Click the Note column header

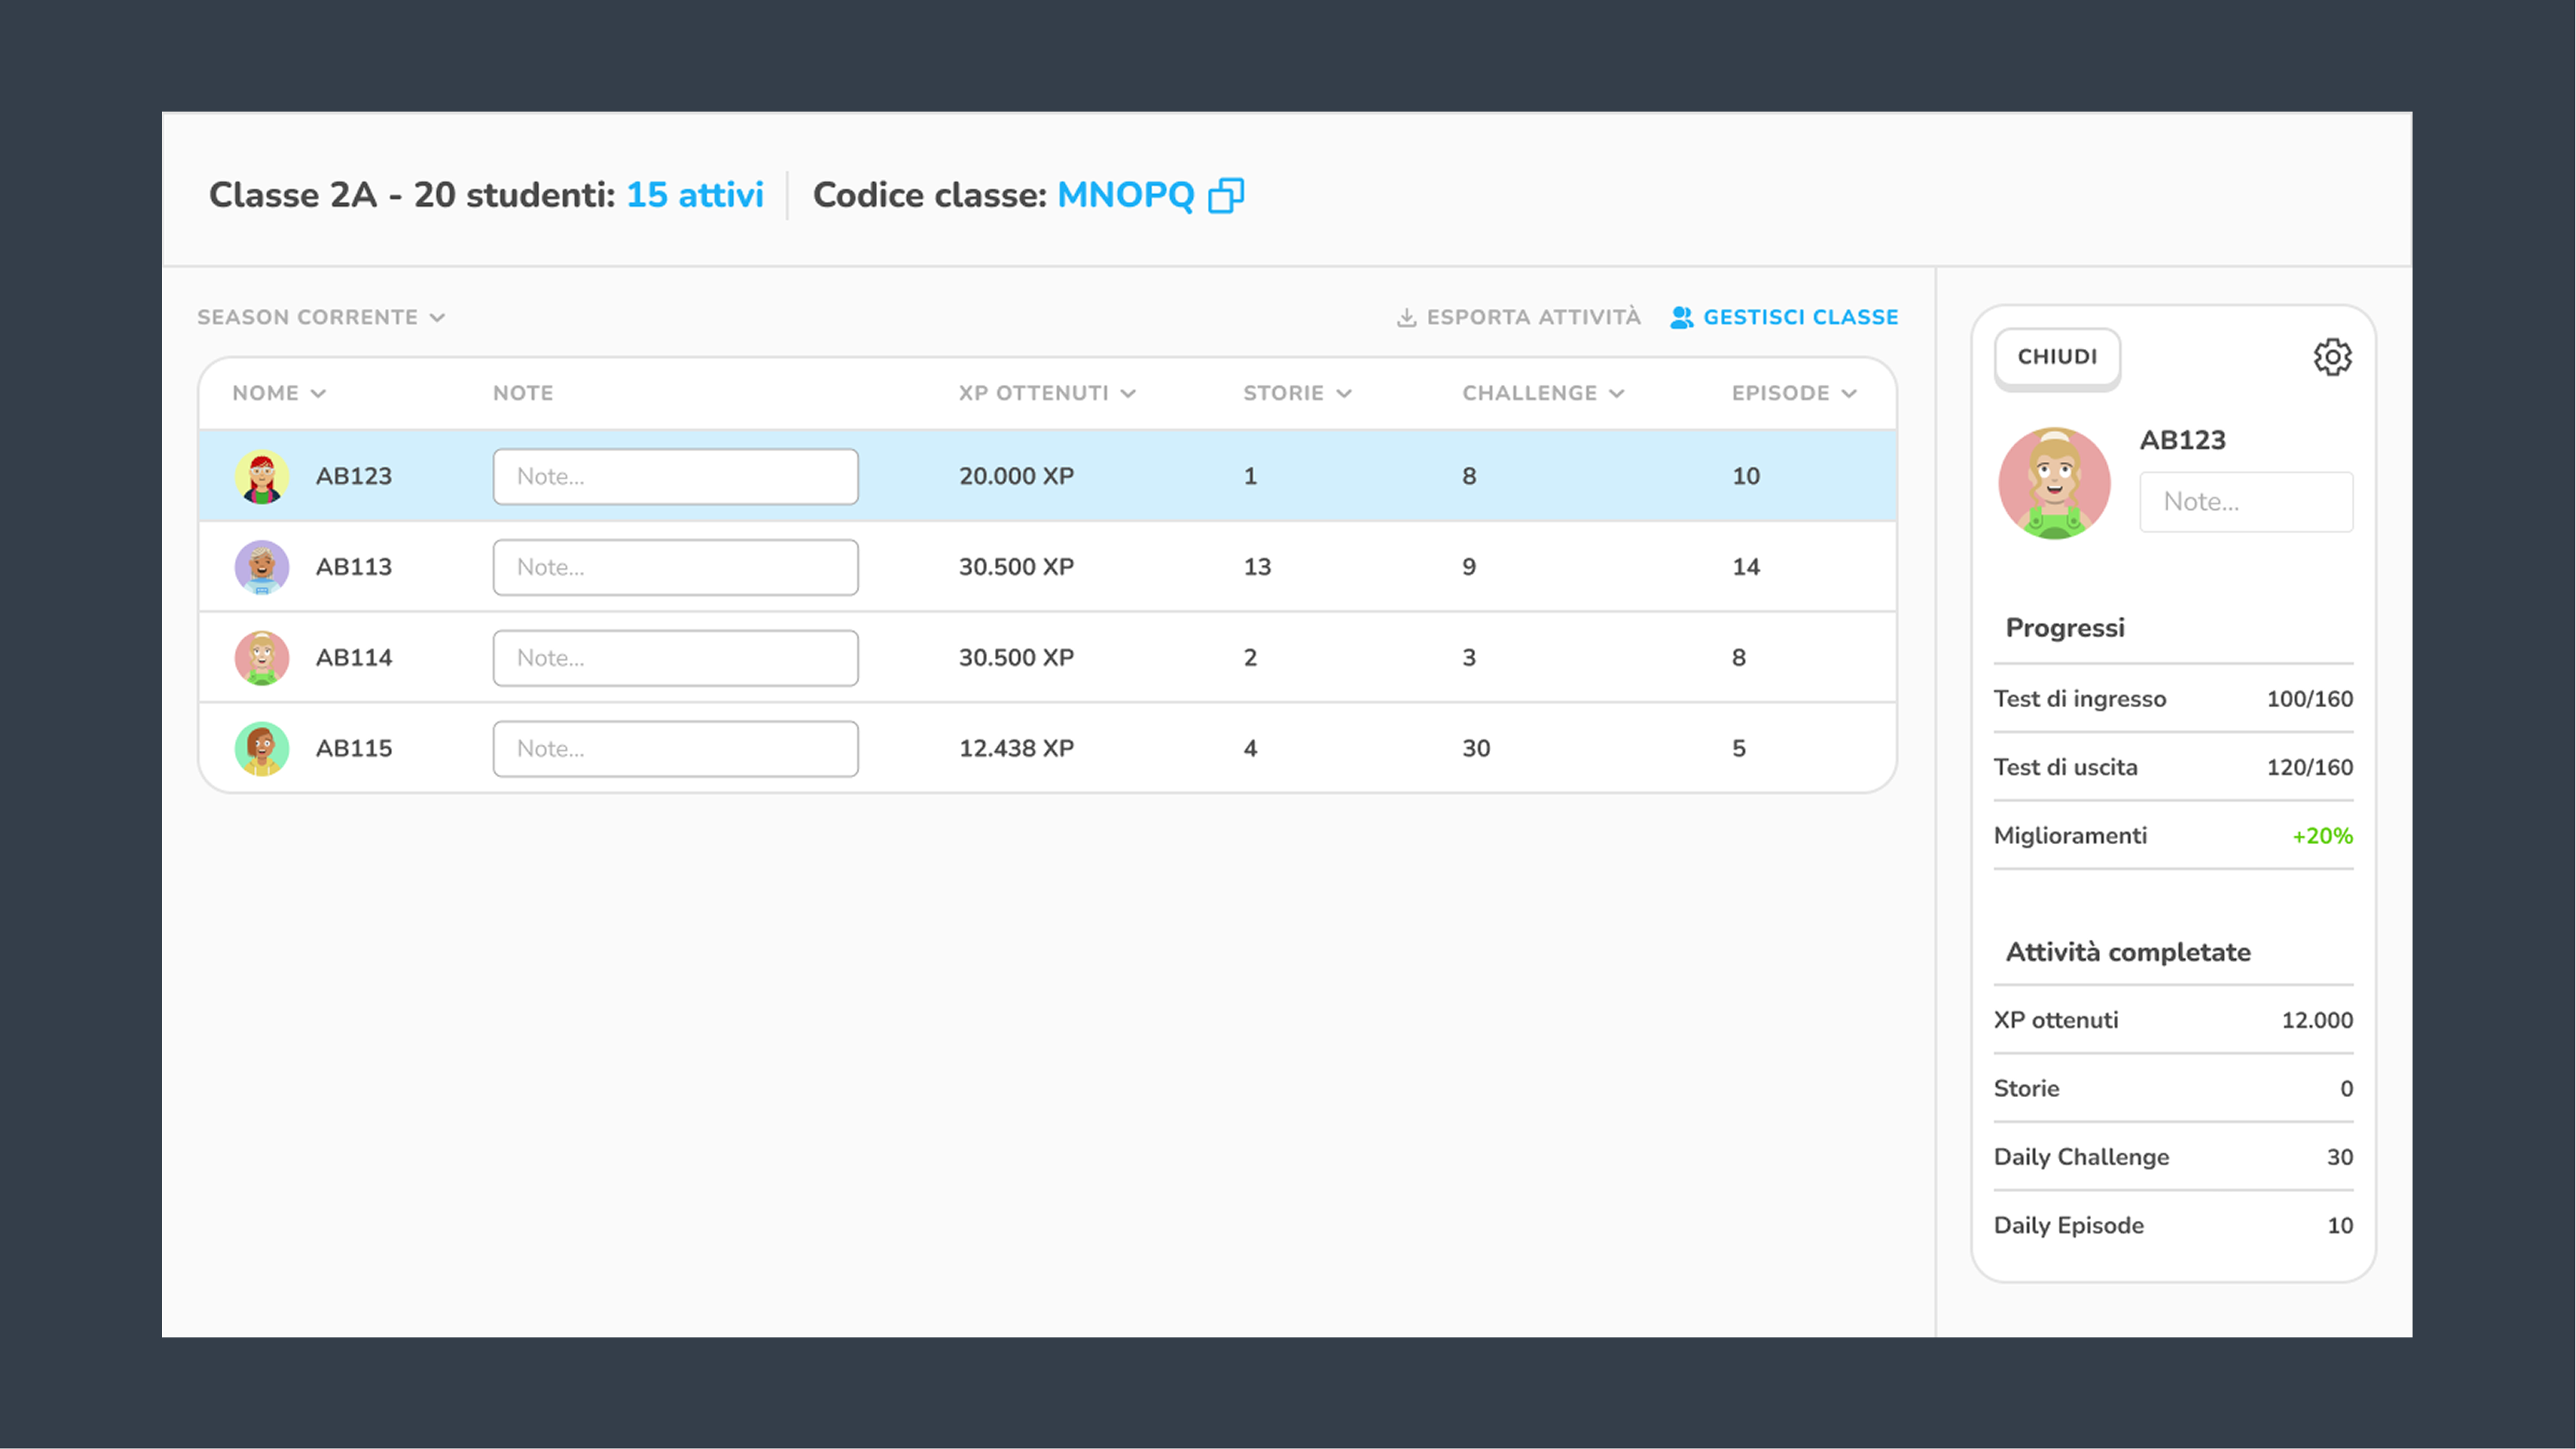523,393
